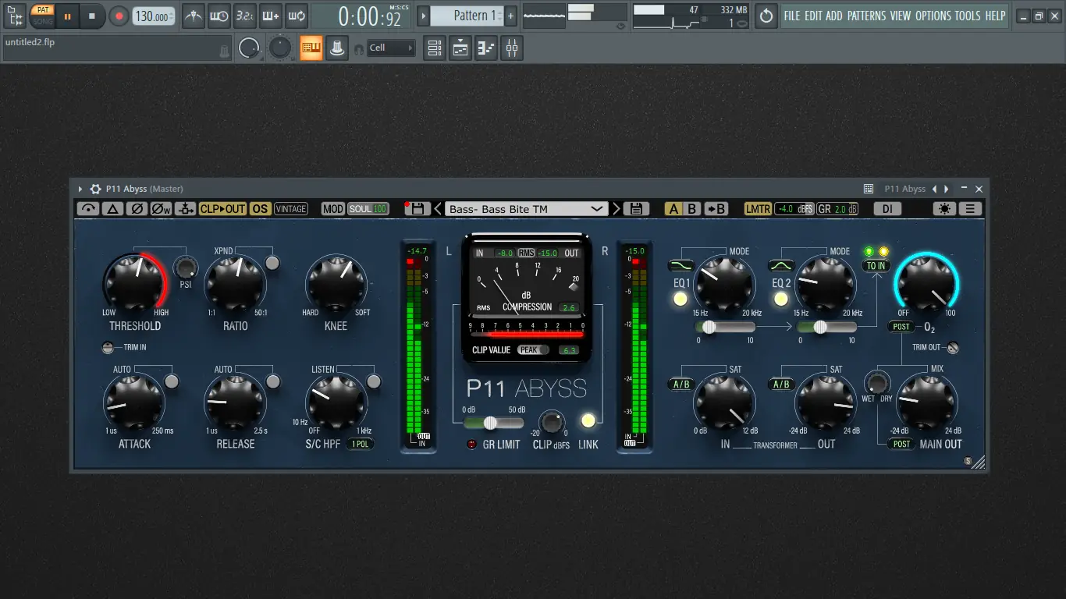Open the hamburger menu in P11 Abyss
This screenshot has width=1066, height=599.
(970, 209)
